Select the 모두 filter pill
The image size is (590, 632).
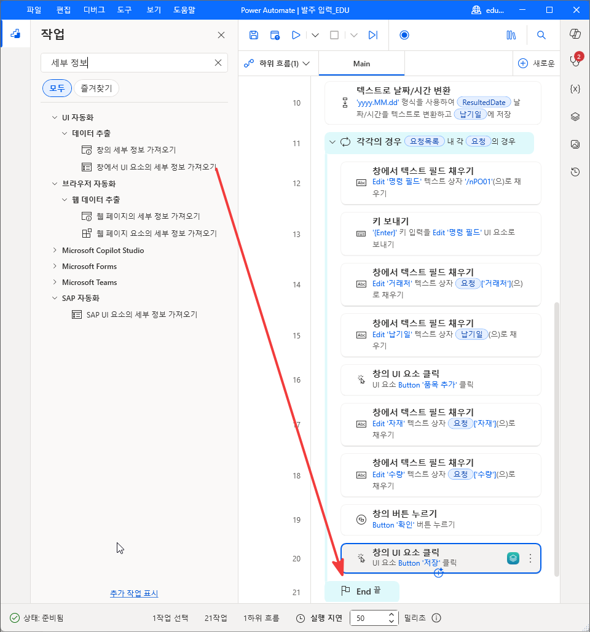pos(57,88)
